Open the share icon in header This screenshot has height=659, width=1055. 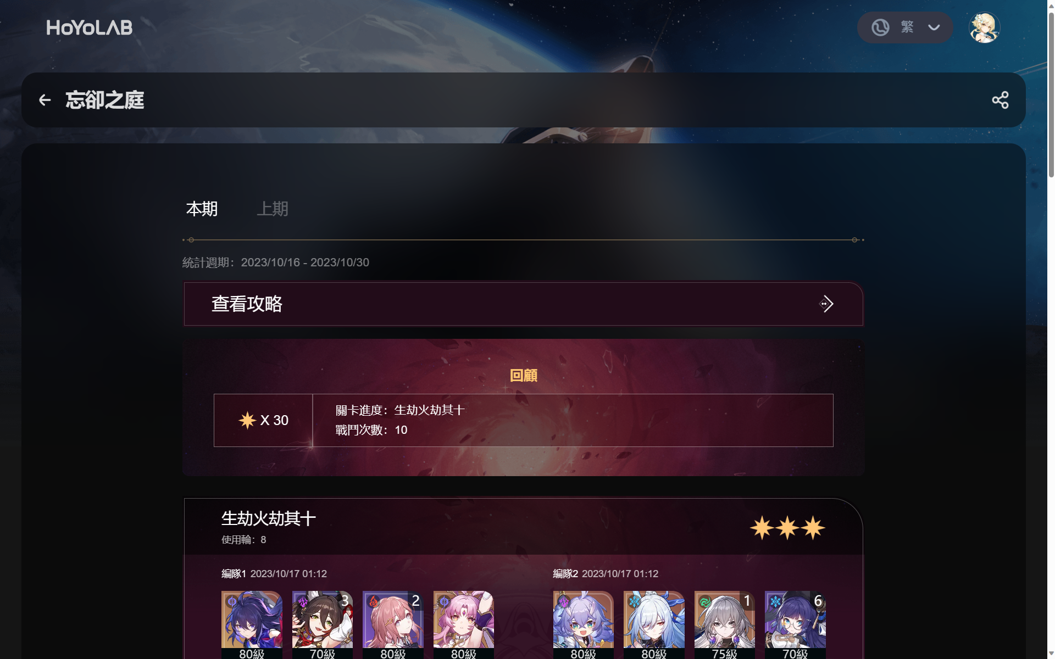(x=1000, y=100)
